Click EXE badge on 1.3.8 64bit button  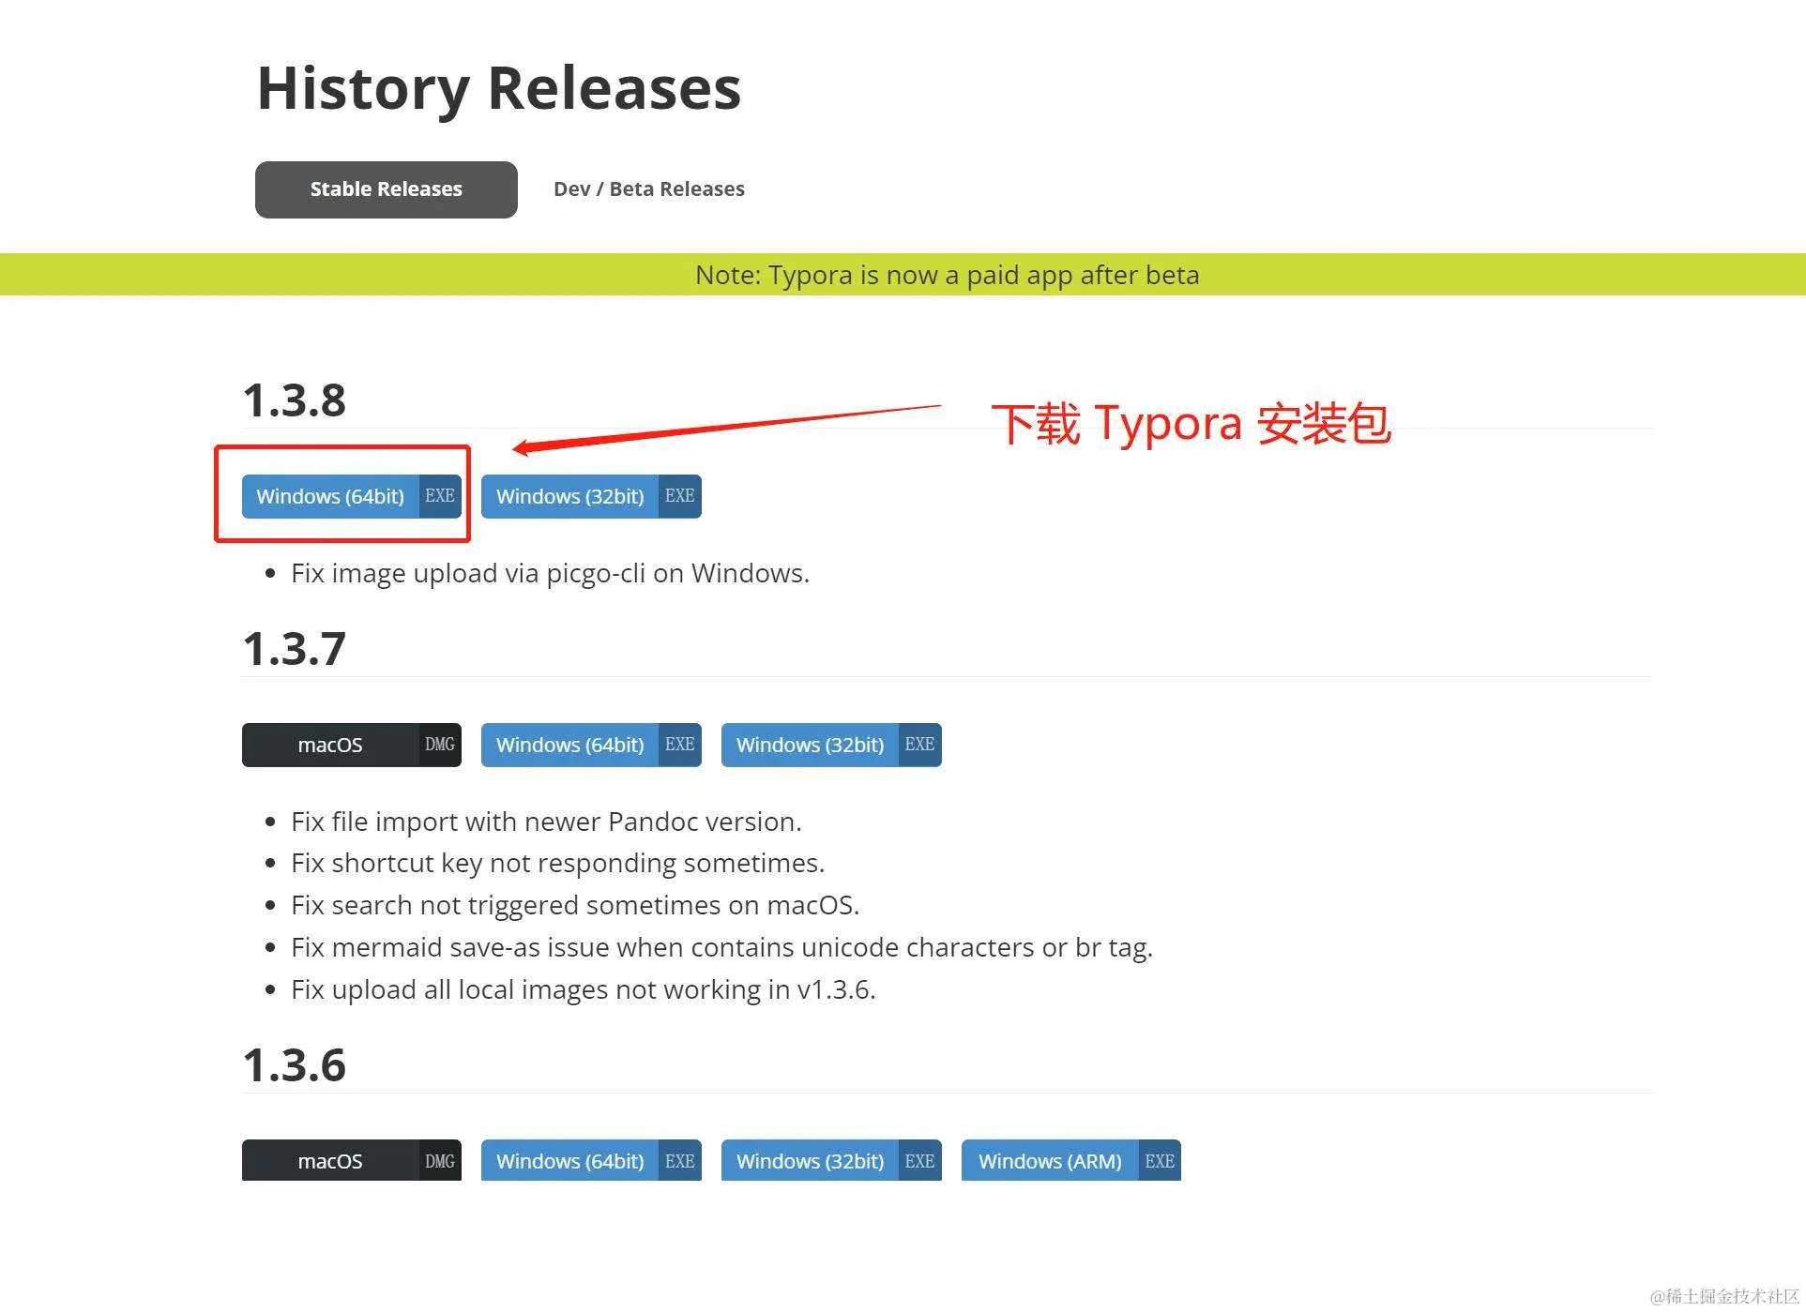[440, 496]
